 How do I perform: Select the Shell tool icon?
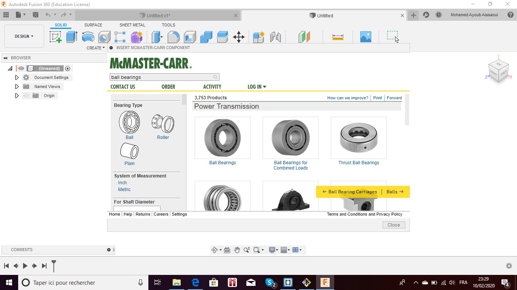click(x=190, y=37)
